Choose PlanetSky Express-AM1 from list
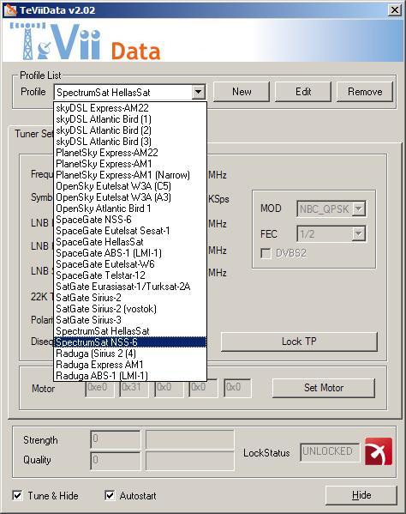 (130, 164)
